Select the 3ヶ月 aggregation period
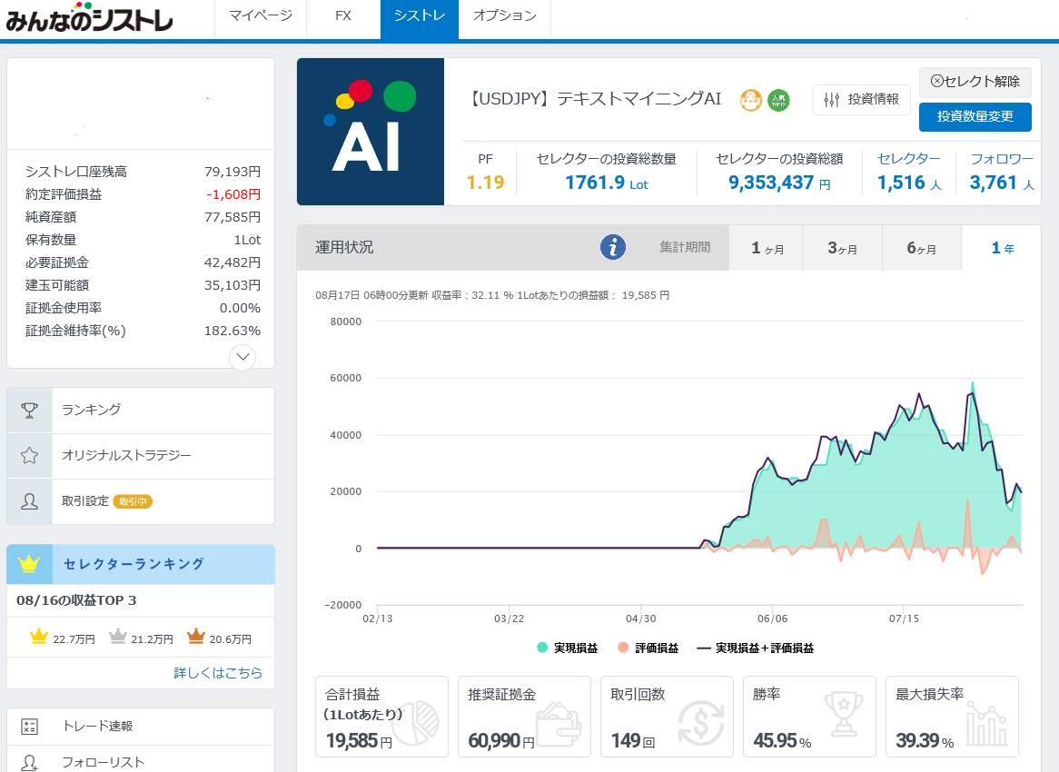This screenshot has height=772, width=1059. click(842, 248)
